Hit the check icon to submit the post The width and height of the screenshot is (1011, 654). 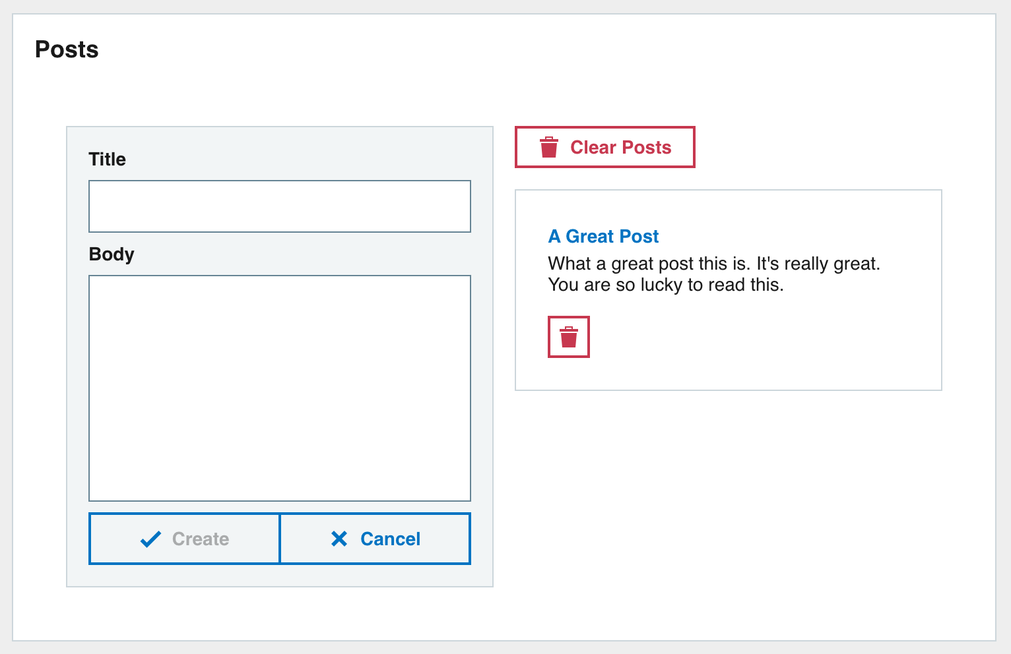(151, 539)
